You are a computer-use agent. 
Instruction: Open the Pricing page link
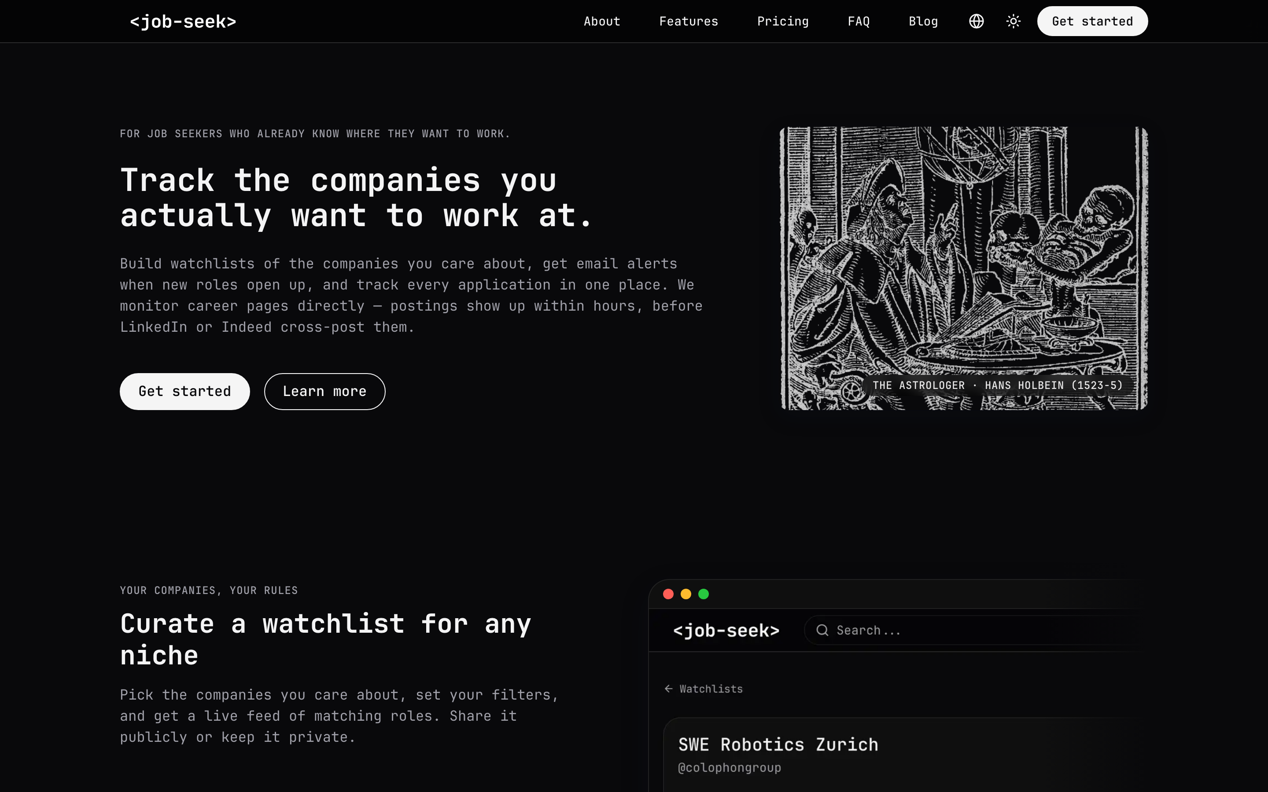[x=783, y=22]
